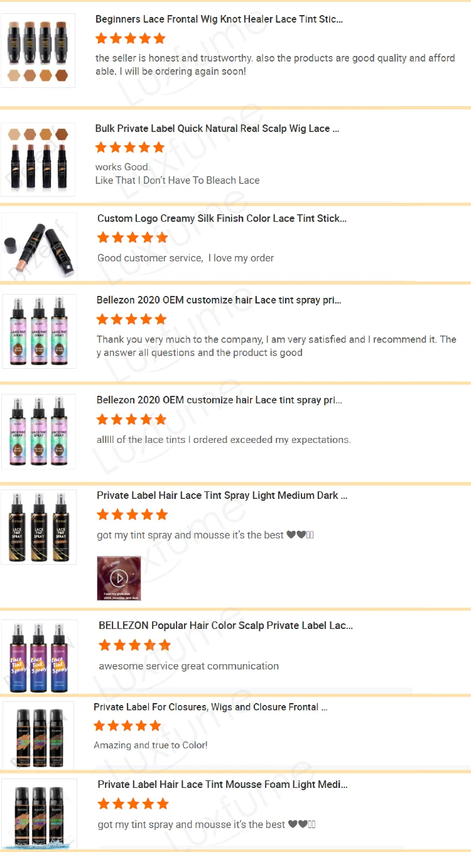Screen dimensions: 471x852
Task: Open Private Label Hair Lace Tint Spray link
Action: 222,496
